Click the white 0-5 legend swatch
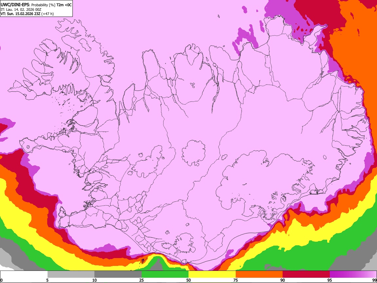 (x=24, y=274)
